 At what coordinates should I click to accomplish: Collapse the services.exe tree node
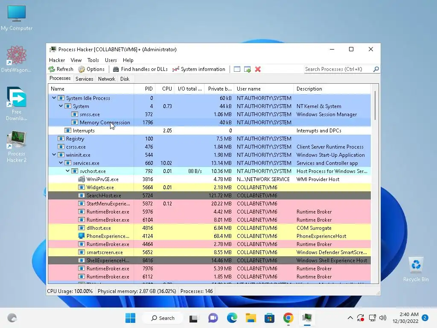click(61, 163)
